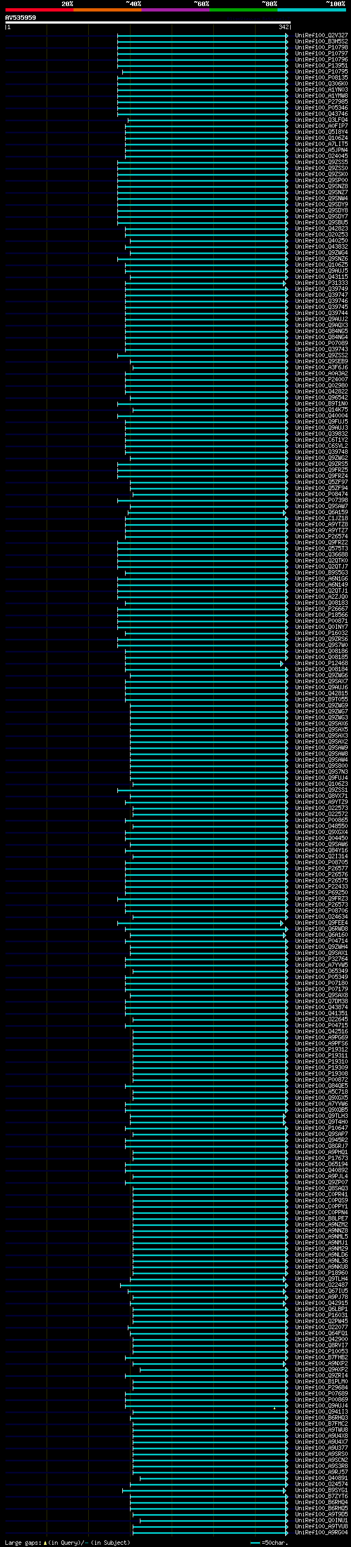
Task: Click the yellow gap marker near UniRef100_Q9AUJ4
Action: tap(274, 1408)
